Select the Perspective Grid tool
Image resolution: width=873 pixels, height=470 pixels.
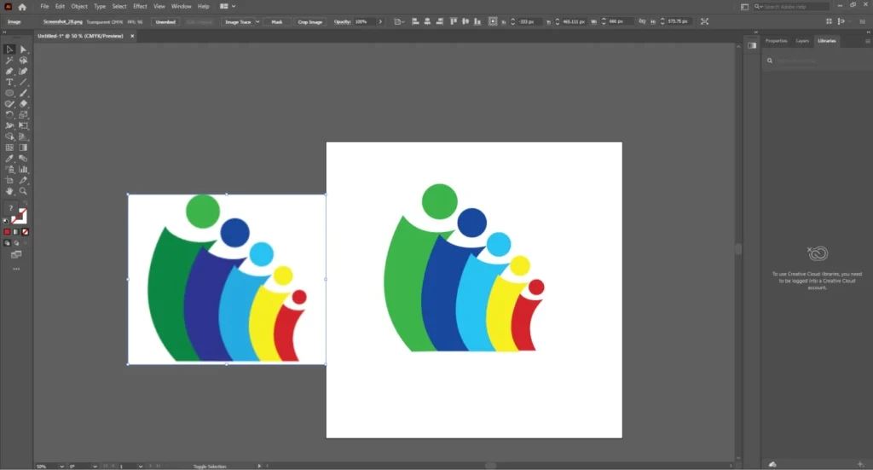[x=23, y=136]
